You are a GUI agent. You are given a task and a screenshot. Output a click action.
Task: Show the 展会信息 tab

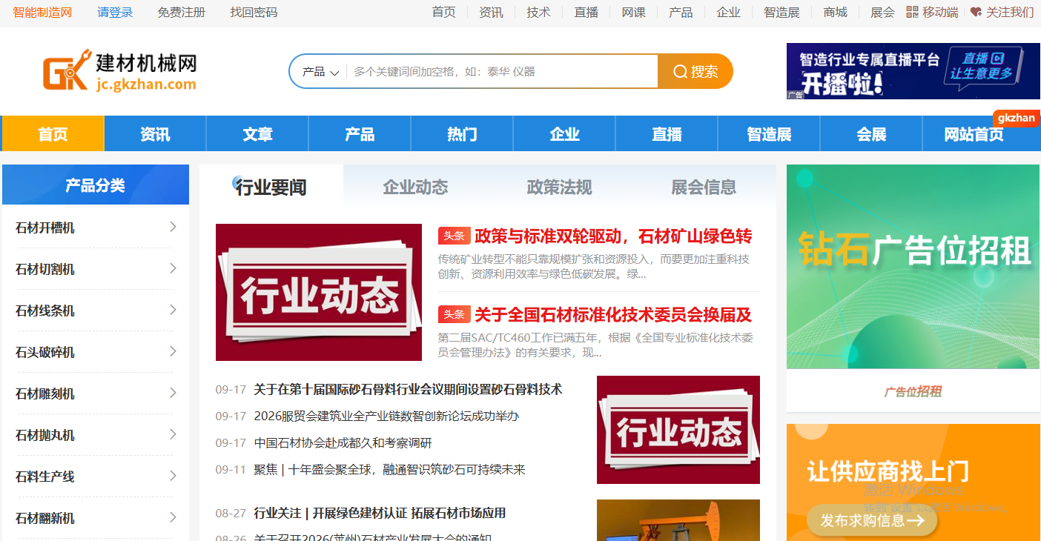pyautogui.click(x=704, y=187)
